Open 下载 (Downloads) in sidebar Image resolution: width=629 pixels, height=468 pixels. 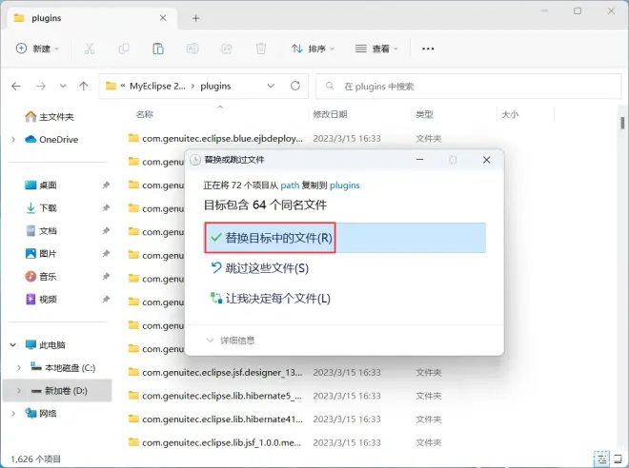point(41,207)
